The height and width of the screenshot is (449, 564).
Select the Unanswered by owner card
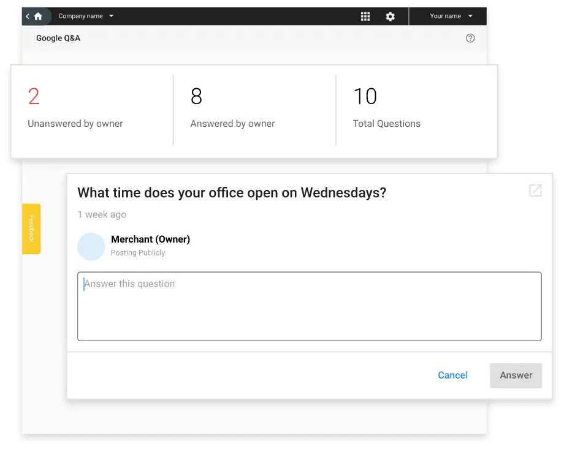(92, 110)
